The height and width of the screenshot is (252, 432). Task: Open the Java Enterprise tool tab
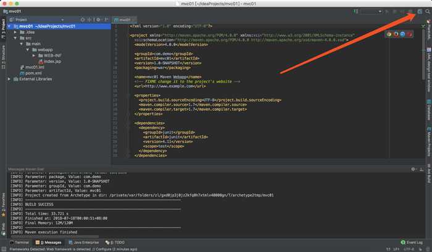[x=84, y=242]
